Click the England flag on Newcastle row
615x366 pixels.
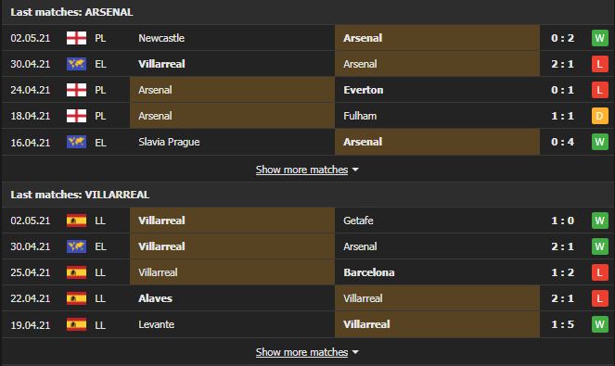(x=76, y=38)
